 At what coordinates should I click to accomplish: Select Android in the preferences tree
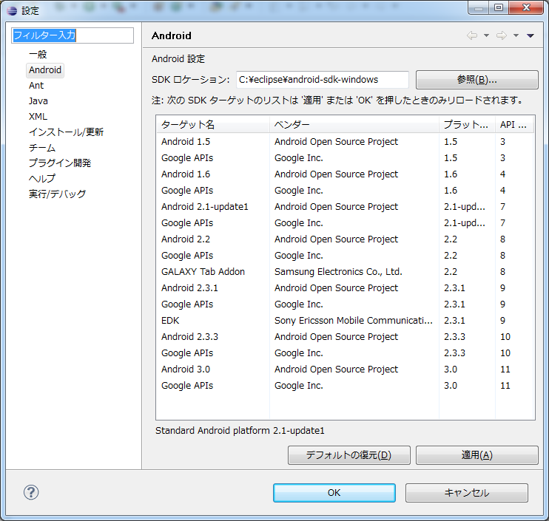pyautogui.click(x=45, y=70)
